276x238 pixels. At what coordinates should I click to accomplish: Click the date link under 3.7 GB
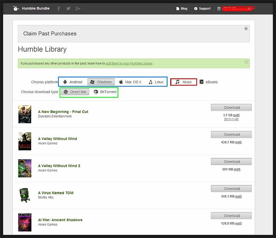click(x=231, y=119)
